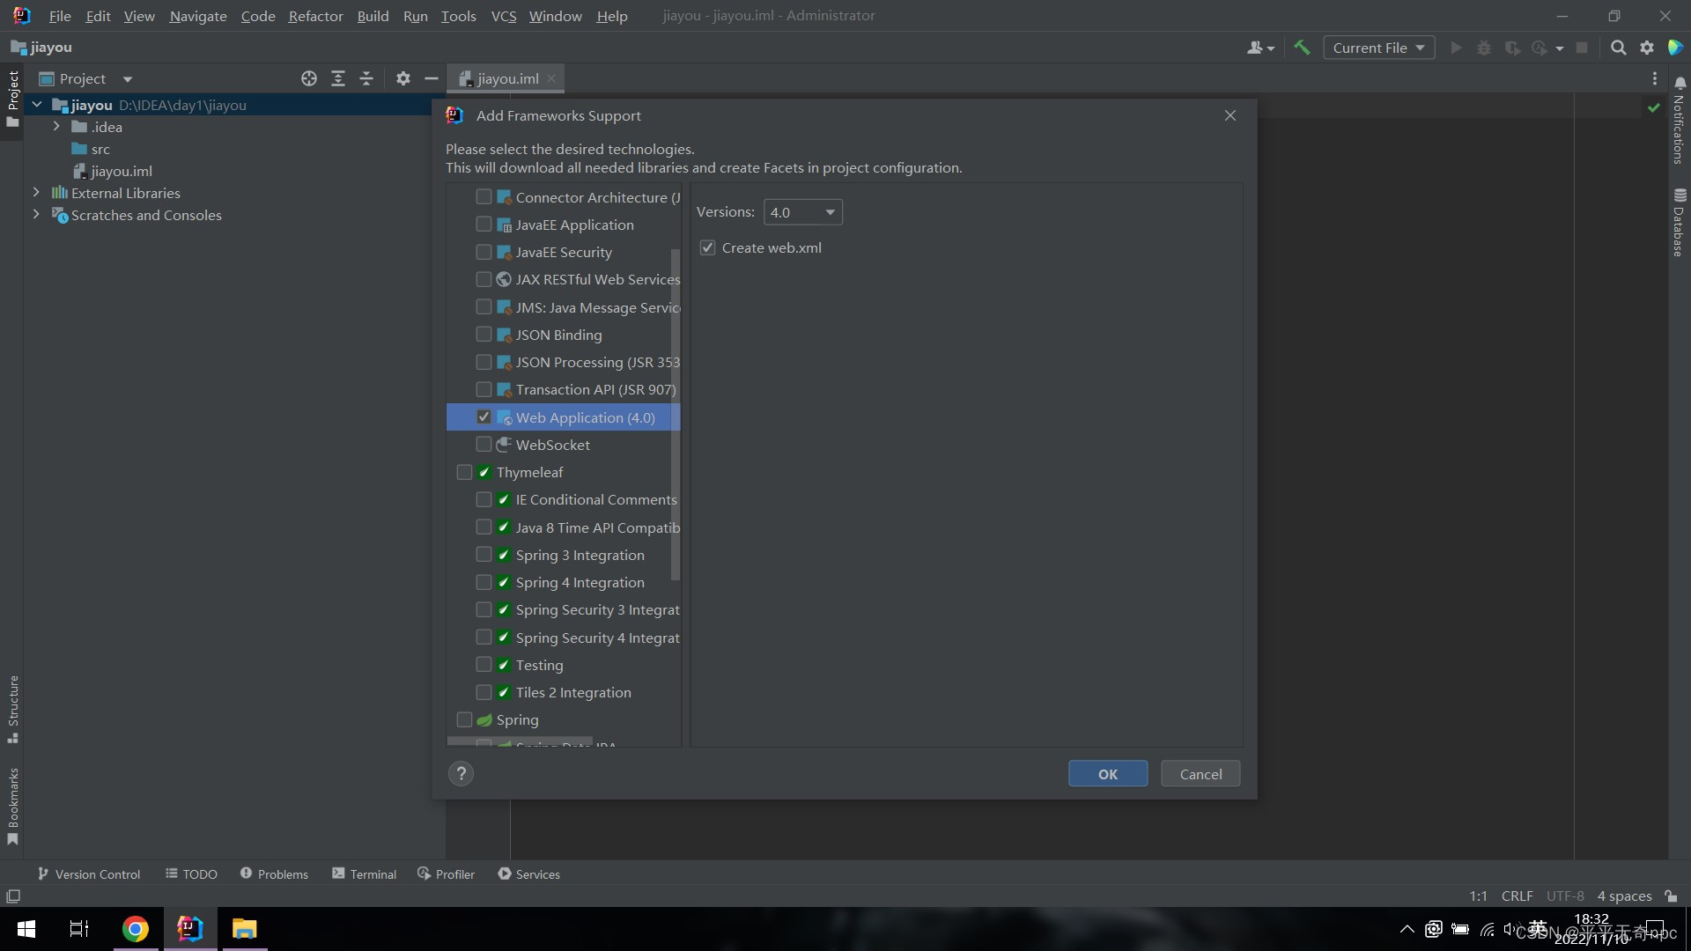This screenshot has width=1691, height=951.
Task: Open the Structure tool window
Action: (12, 709)
